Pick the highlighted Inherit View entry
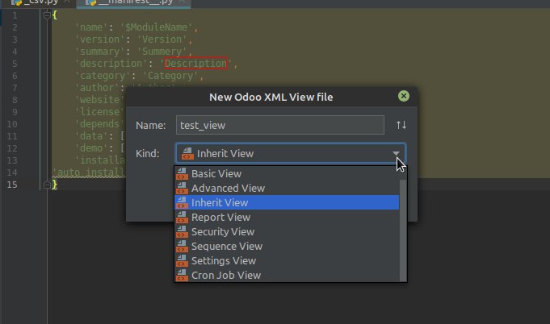 pyautogui.click(x=287, y=202)
